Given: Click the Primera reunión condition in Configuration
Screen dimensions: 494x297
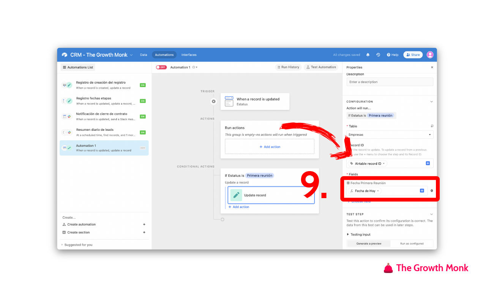Looking at the screenshot, I should pyautogui.click(x=381, y=115).
